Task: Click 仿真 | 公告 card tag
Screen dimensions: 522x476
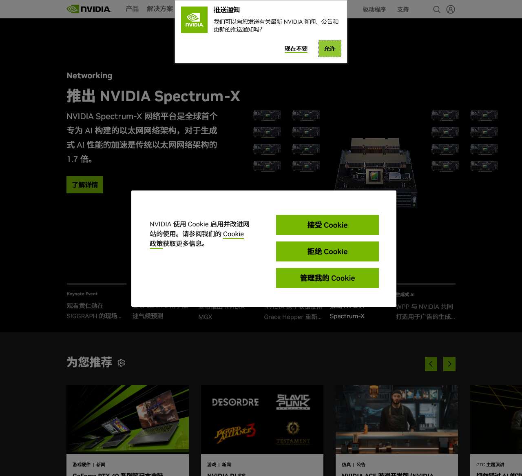Action: click(x=354, y=465)
